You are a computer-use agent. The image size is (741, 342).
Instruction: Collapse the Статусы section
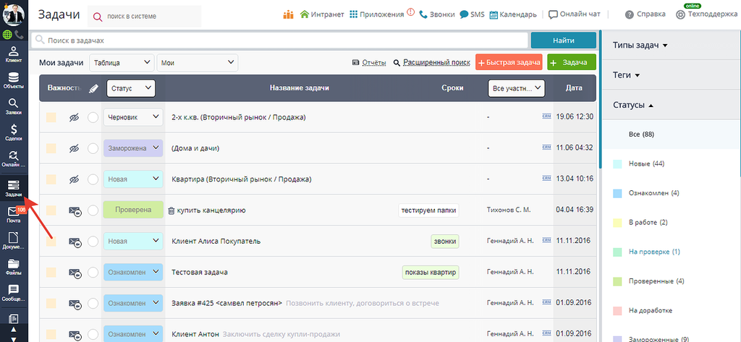633,105
